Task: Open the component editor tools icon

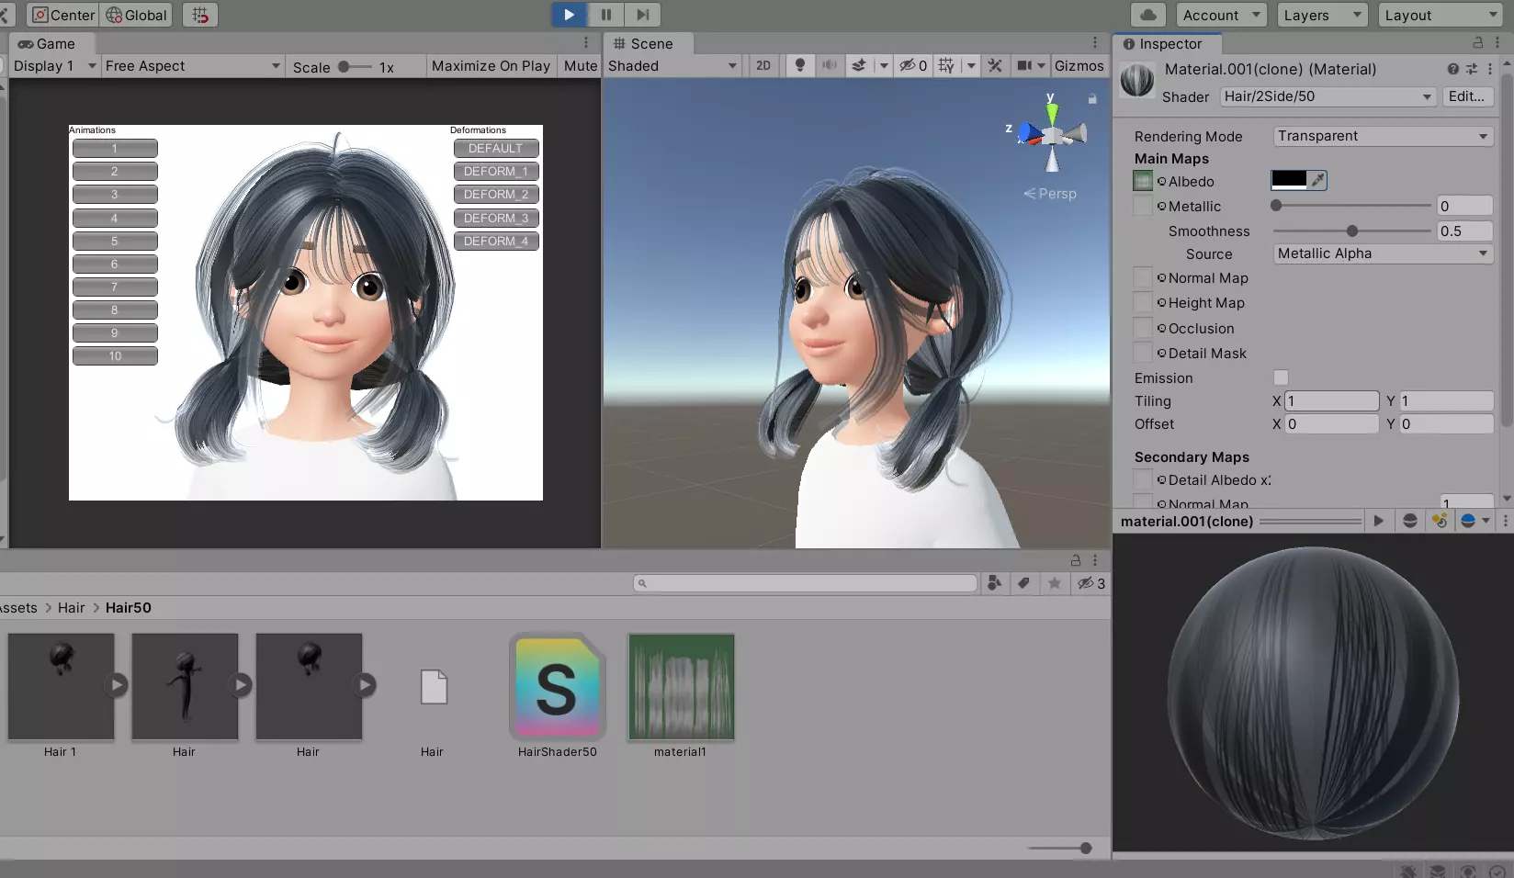Action: coord(995,65)
